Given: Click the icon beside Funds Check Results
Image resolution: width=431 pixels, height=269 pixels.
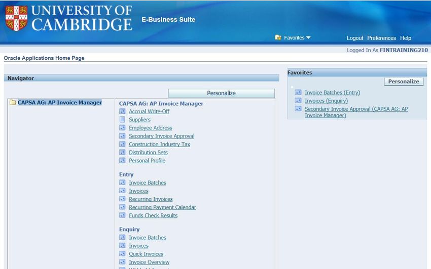Looking at the screenshot, I should pyautogui.click(x=122, y=215).
